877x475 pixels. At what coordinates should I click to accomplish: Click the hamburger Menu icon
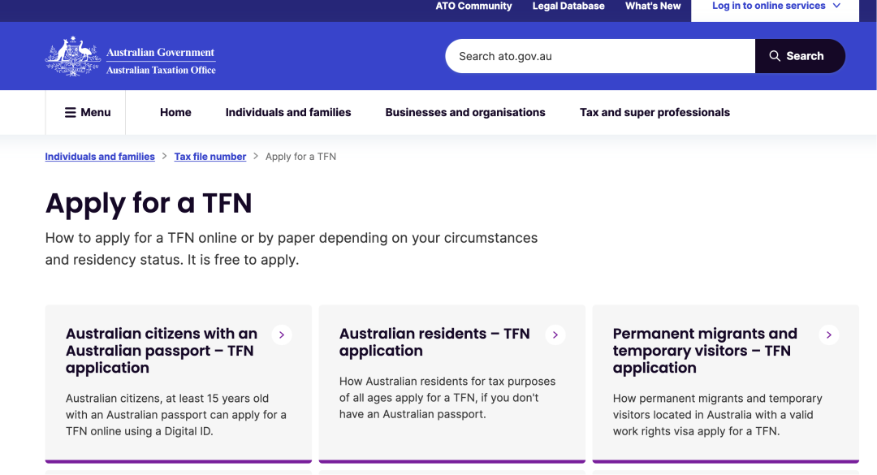(x=71, y=113)
